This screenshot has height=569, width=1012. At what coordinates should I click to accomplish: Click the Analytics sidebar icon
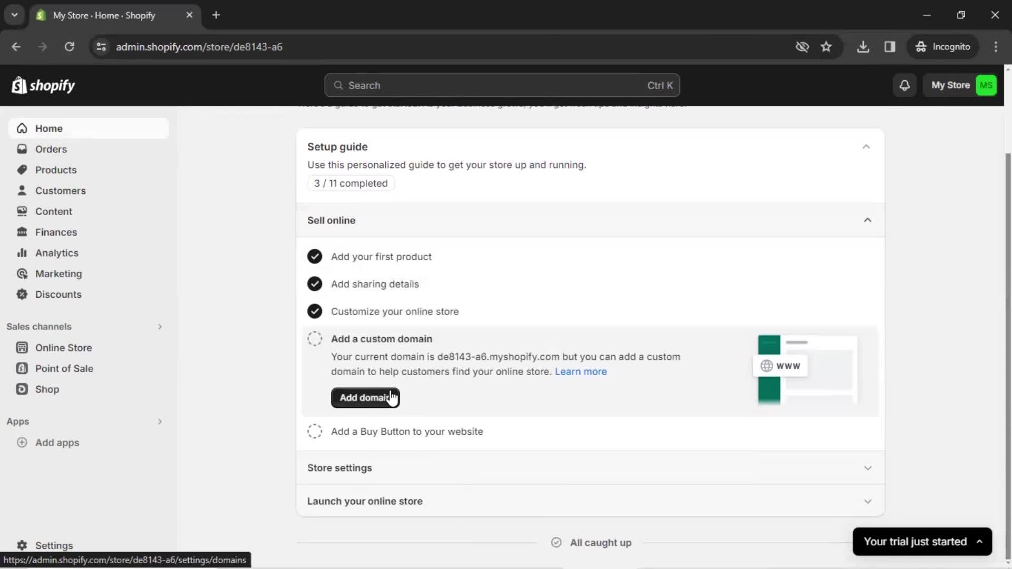coord(22,252)
